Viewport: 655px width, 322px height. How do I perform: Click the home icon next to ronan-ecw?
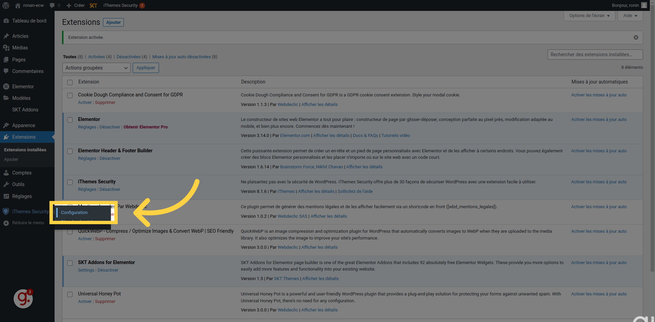point(18,5)
